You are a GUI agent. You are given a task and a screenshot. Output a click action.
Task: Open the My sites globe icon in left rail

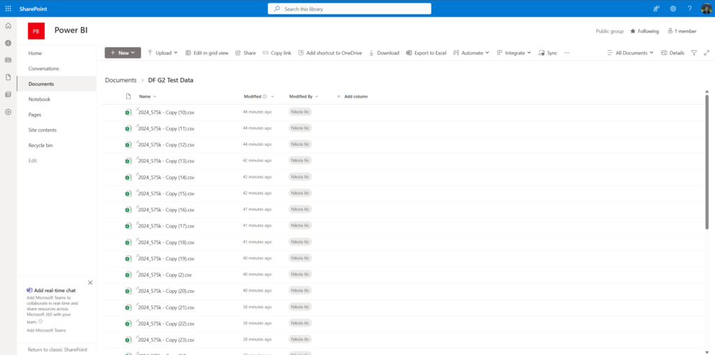click(x=8, y=43)
